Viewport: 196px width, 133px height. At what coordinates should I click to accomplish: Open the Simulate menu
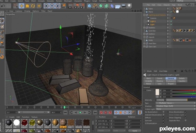coord(50,1)
